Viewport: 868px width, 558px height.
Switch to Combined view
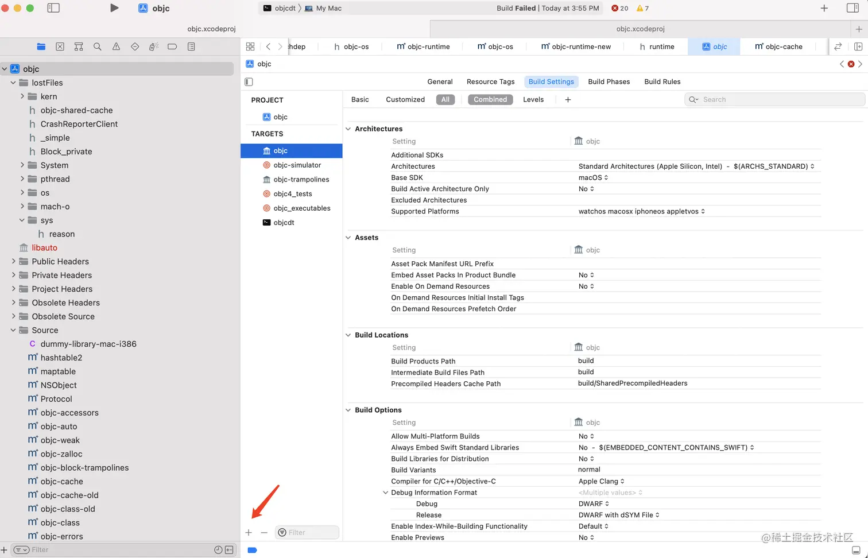[x=490, y=99]
